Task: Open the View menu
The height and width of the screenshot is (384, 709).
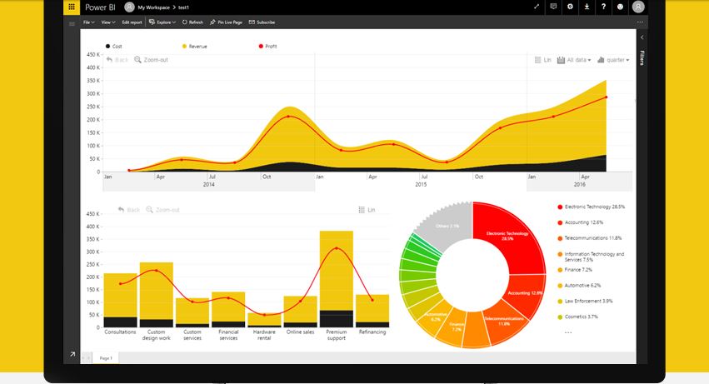Action: click(108, 22)
